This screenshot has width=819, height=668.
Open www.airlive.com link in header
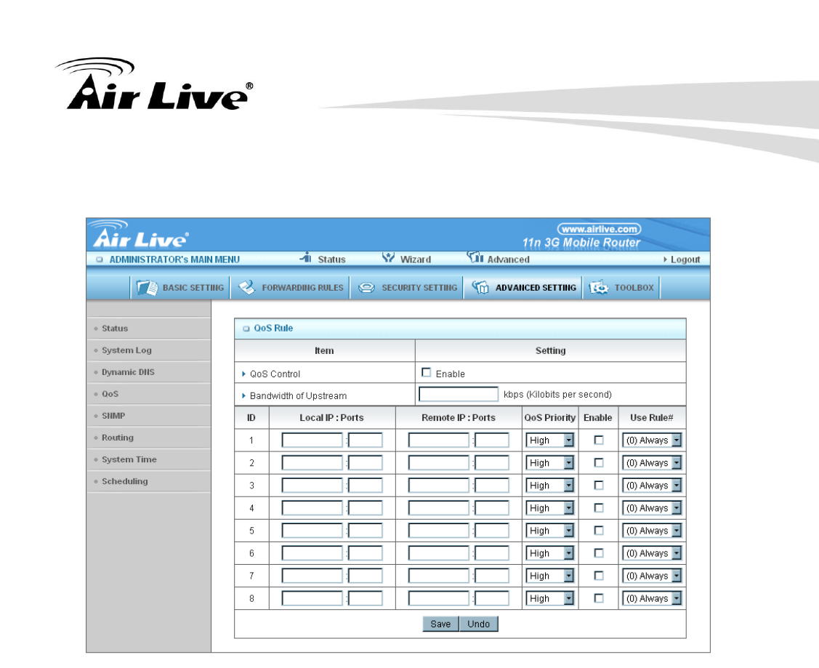pyautogui.click(x=599, y=229)
